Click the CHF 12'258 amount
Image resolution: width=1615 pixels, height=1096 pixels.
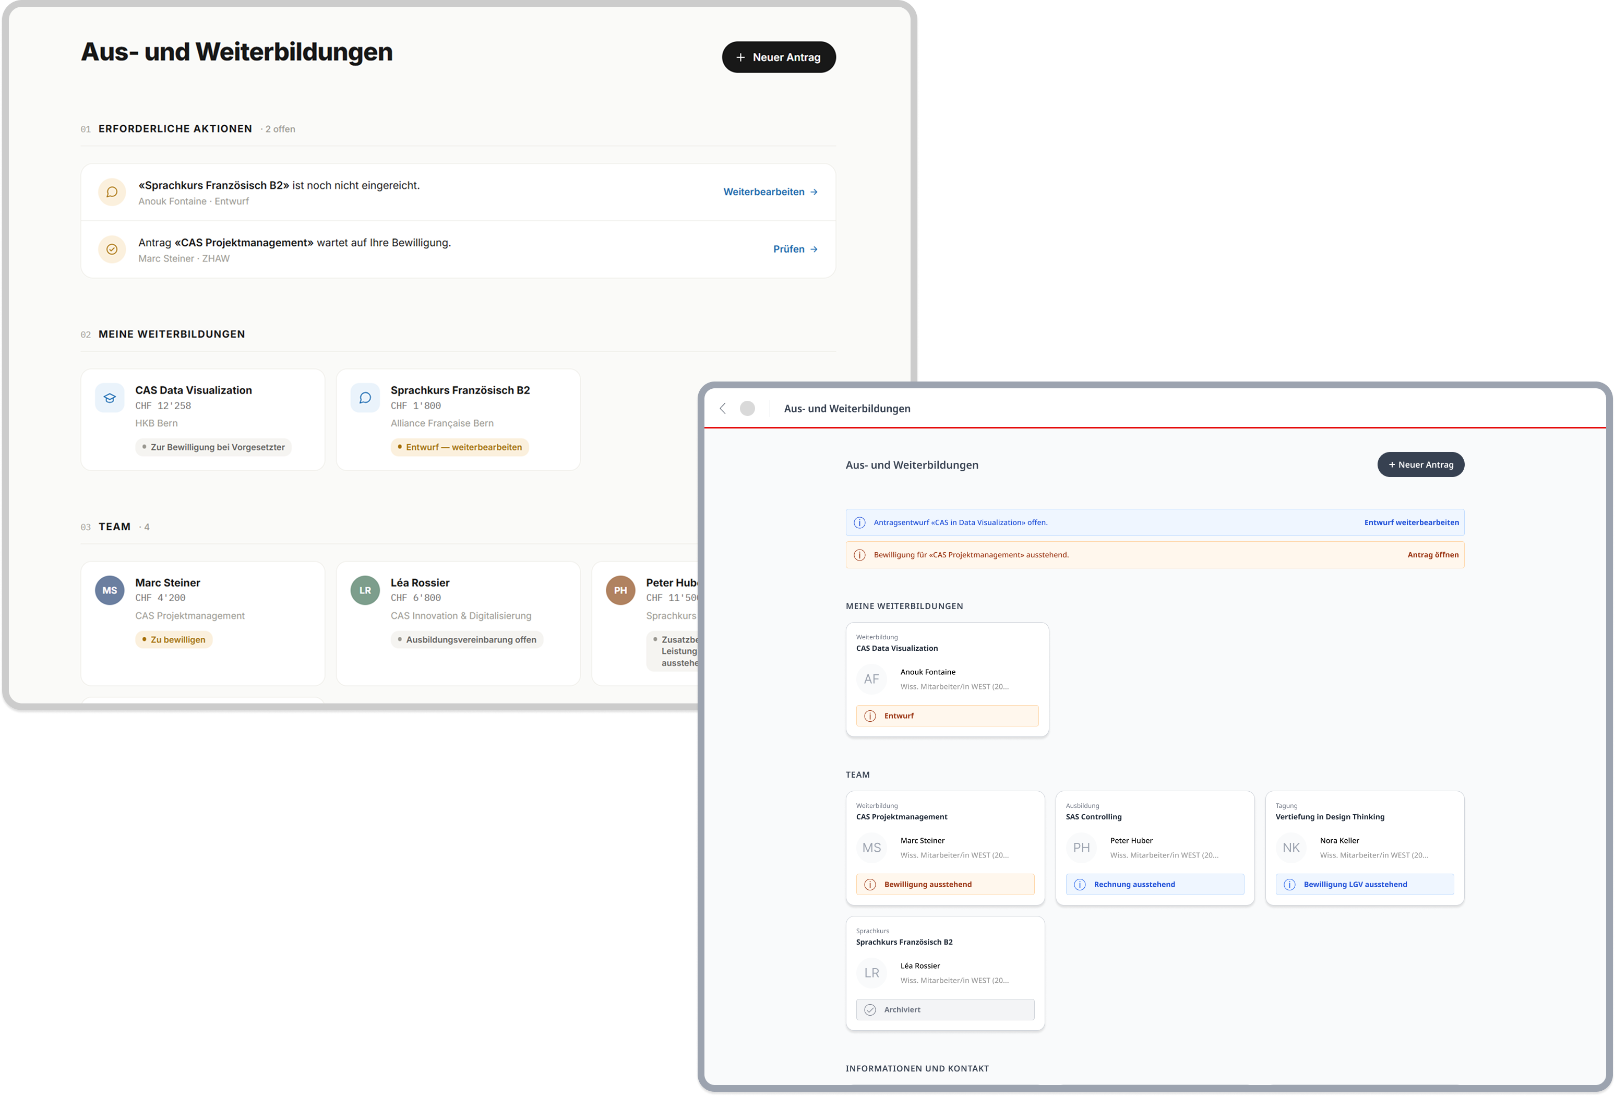pyautogui.click(x=163, y=406)
